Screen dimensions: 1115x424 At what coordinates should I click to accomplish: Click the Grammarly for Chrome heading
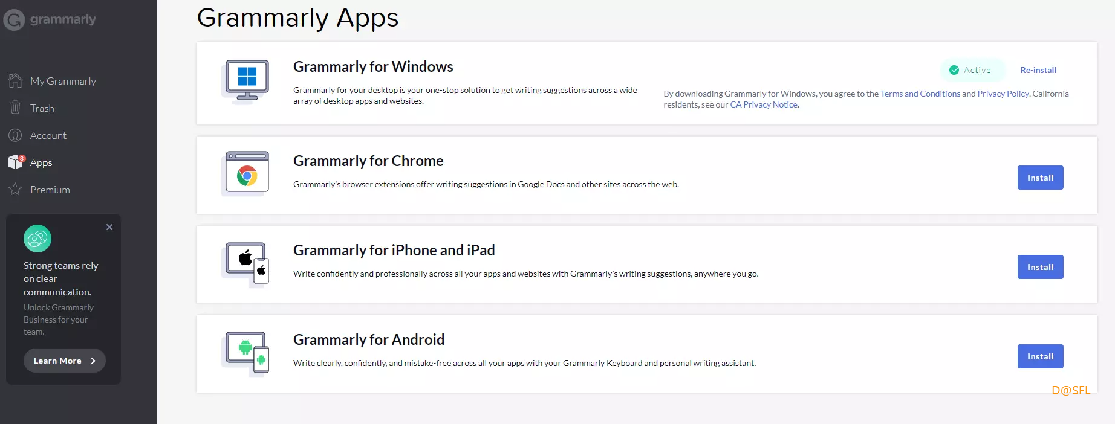coord(368,161)
